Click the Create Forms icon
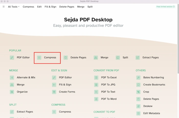Image resolution: width=179 pixels, height=118 pixels. pyautogui.click(x=54, y=92)
